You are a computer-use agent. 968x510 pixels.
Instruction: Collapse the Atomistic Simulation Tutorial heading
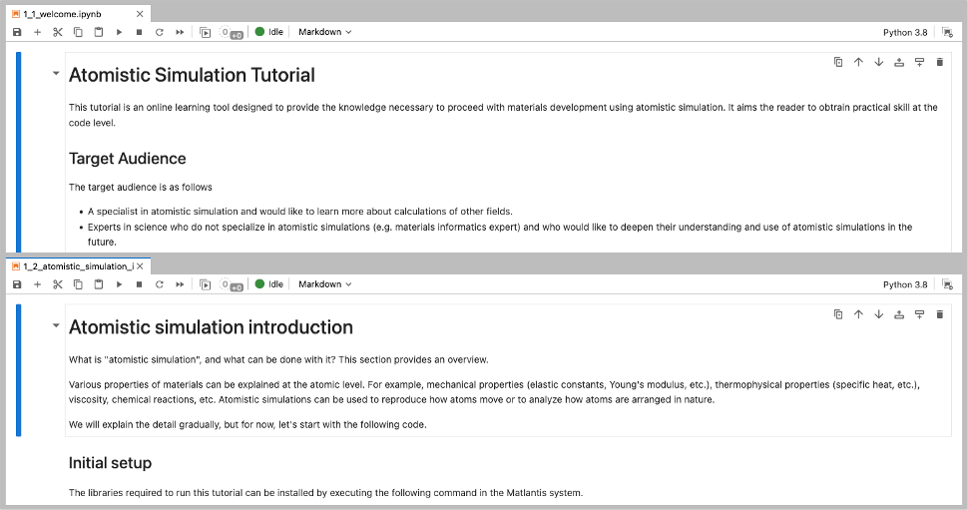(x=56, y=75)
